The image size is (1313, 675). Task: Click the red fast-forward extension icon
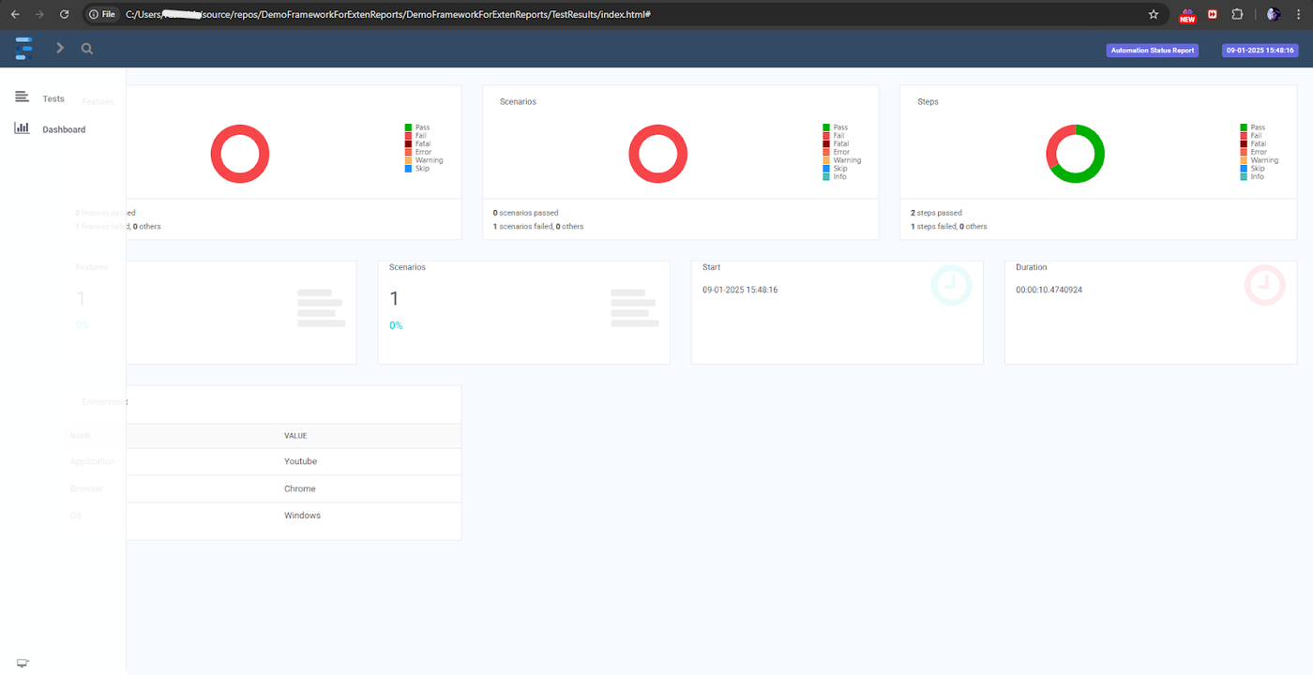pyautogui.click(x=1213, y=14)
